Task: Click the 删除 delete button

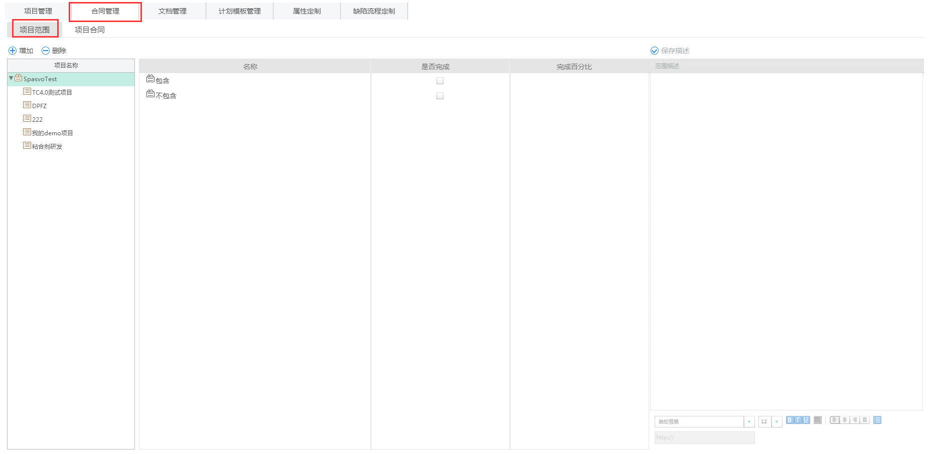Action: pyautogui.click(x=54, y=51)
